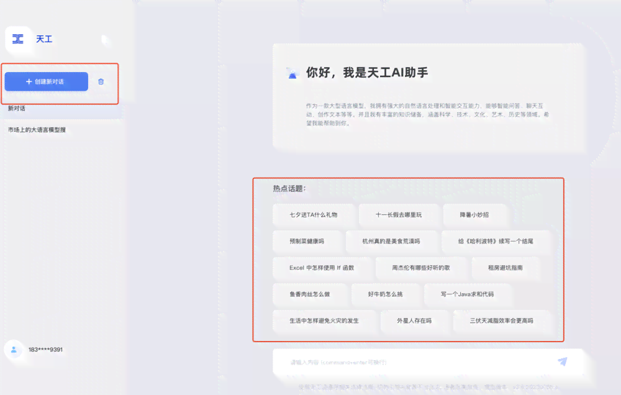Image resolution: width=621 pixels, height=395 pixels.
Task: Choose hot topic 降暑小妙招
Action: [474, 215]
